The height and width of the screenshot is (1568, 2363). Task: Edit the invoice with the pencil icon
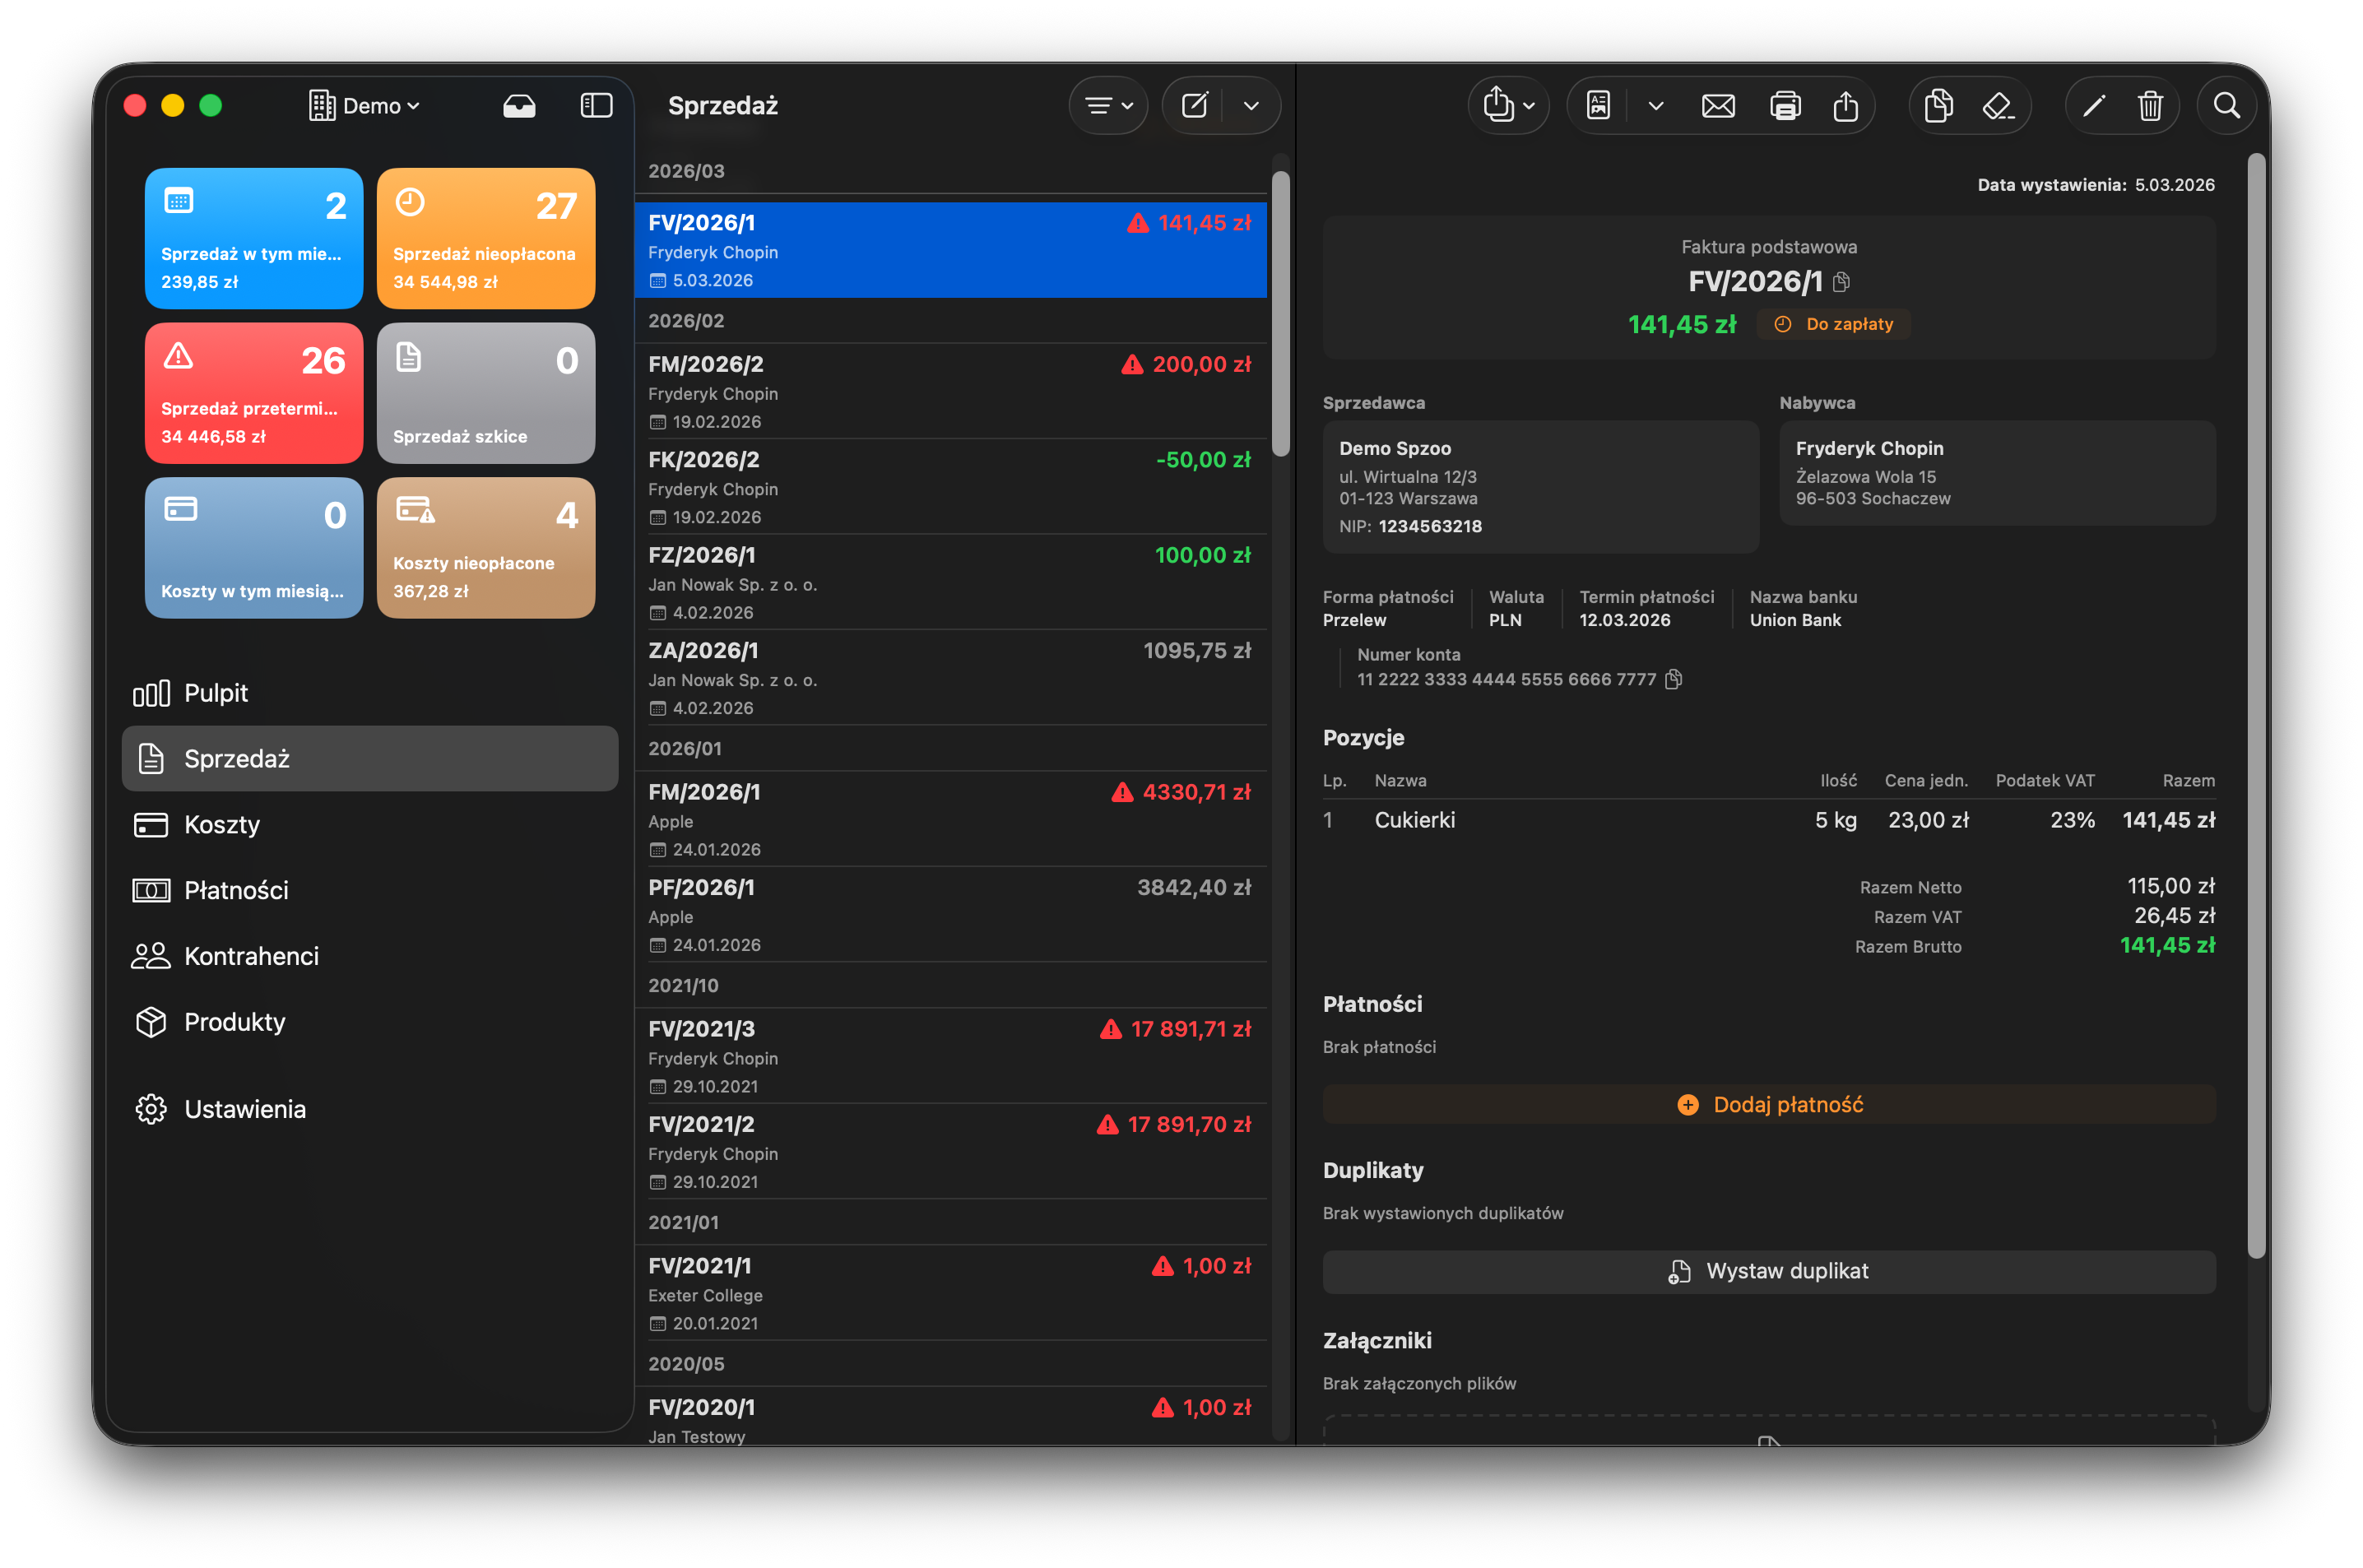(x=2092, y=105)
